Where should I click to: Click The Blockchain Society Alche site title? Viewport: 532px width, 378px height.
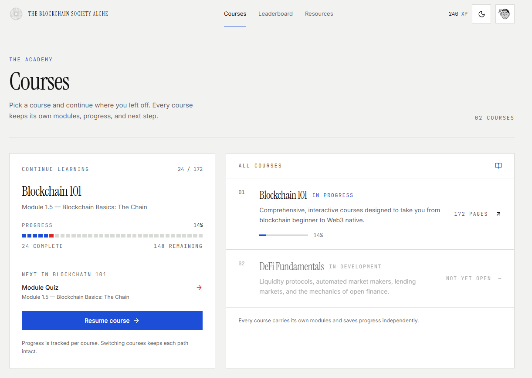click(68, 14)
